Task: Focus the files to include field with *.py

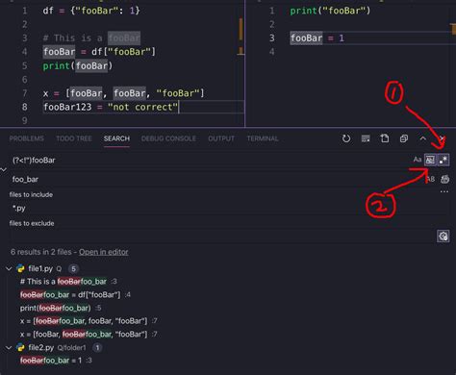Action: (229, 208)
